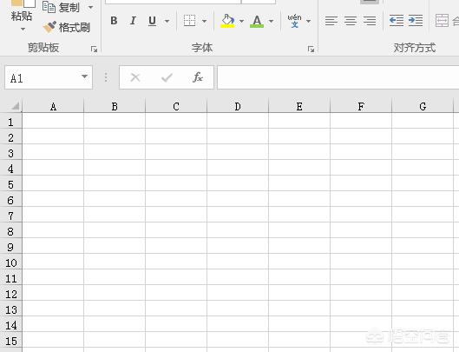Select column D header

238,106
